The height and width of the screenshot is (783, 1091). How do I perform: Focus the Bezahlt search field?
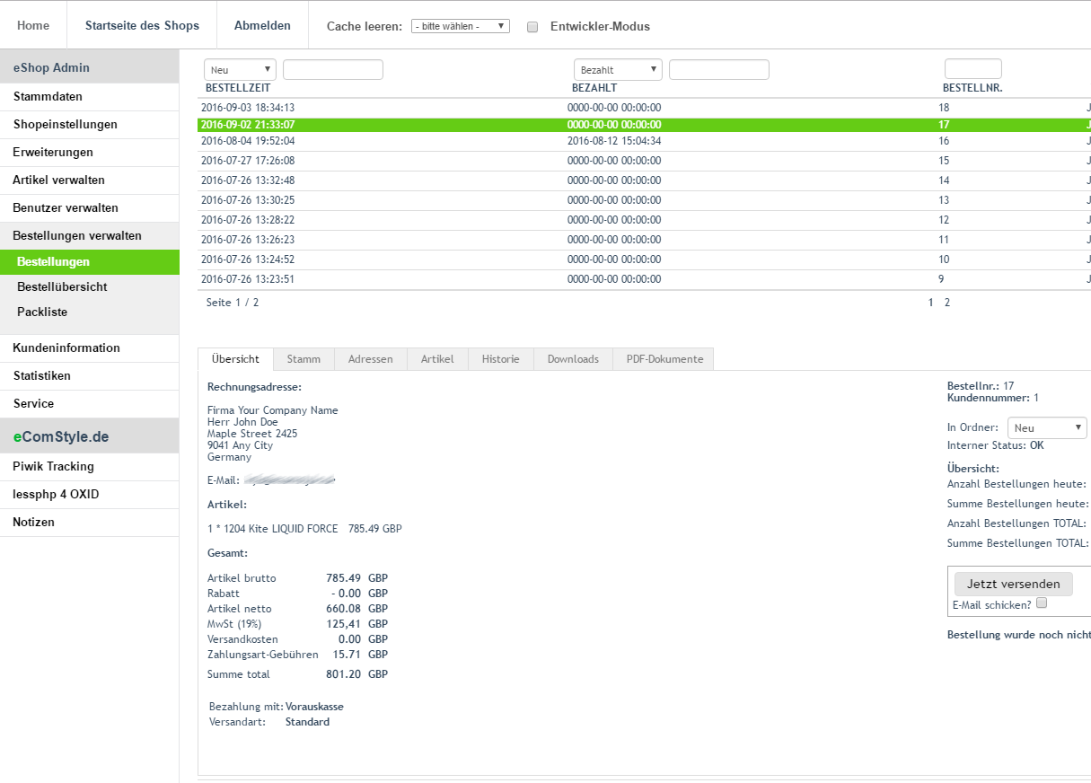click(x=719, y=69)
